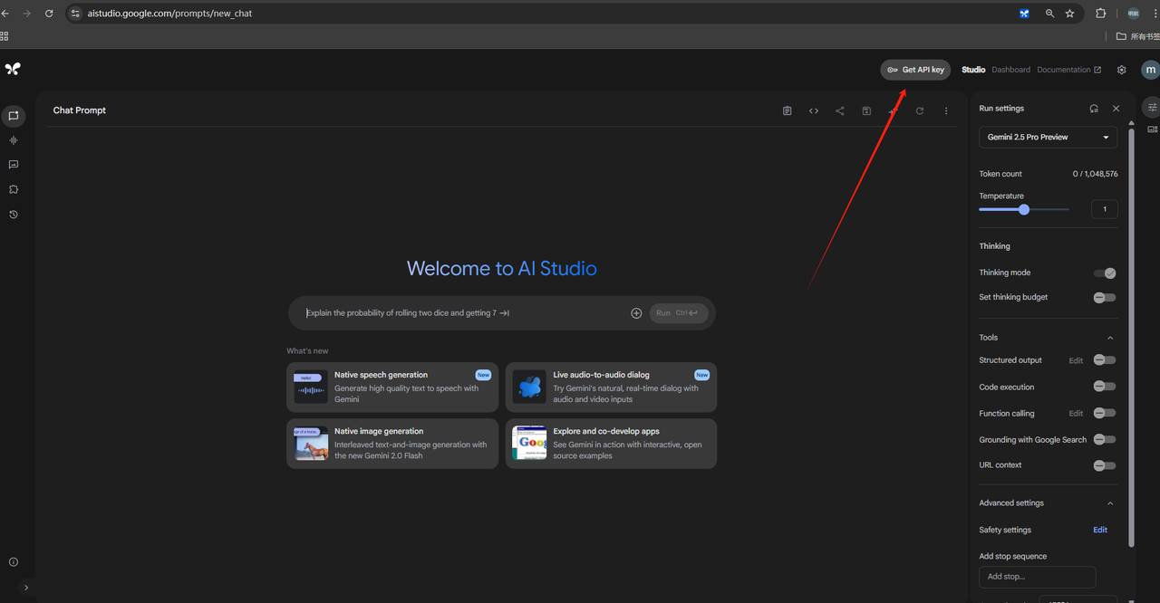The image size is (1160, 603).
Task: Click the Share prompt icon
Action: 840,110
